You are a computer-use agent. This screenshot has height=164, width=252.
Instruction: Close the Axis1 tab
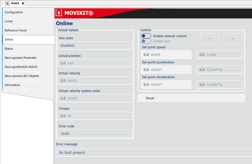click(x=23, y=3)
